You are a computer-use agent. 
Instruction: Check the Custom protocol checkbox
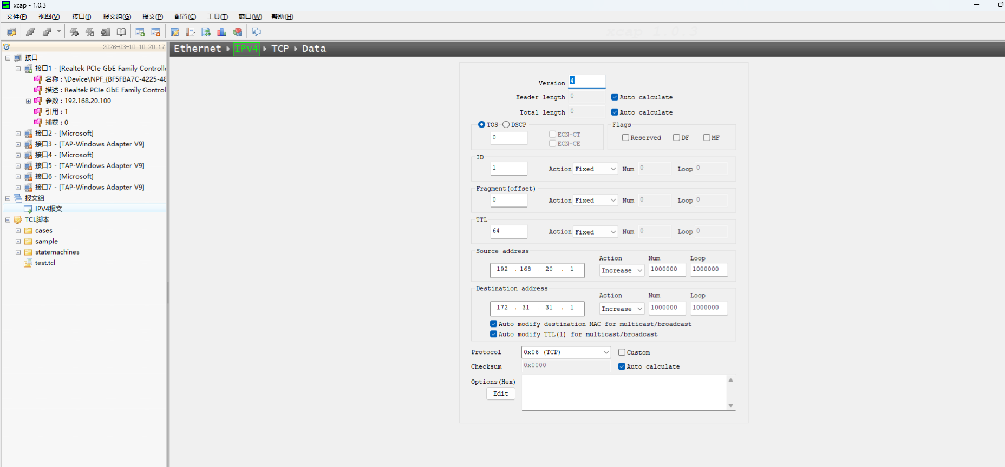pos(622,352)
